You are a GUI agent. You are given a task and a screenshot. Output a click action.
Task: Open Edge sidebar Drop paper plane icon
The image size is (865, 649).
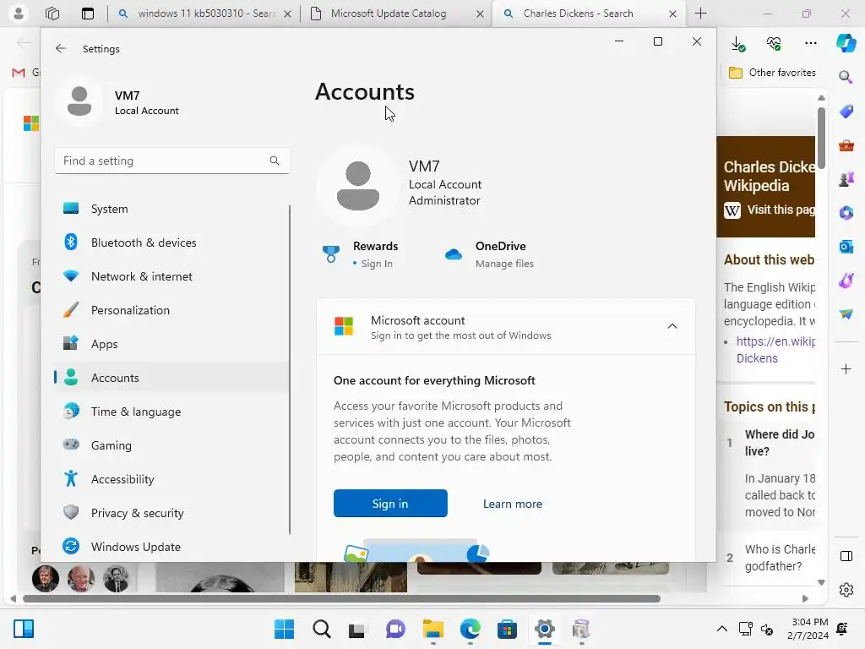(846, 314)
